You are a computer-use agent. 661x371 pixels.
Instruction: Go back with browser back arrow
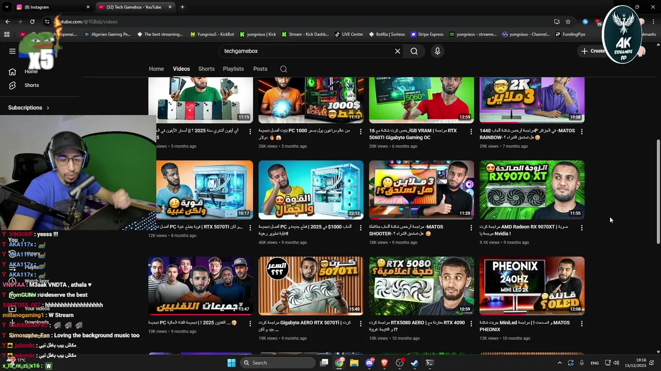pos(7,22)
